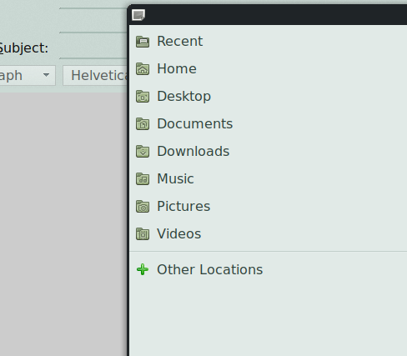Click the Home folder icon
The image size is (407, 356).
143,69
